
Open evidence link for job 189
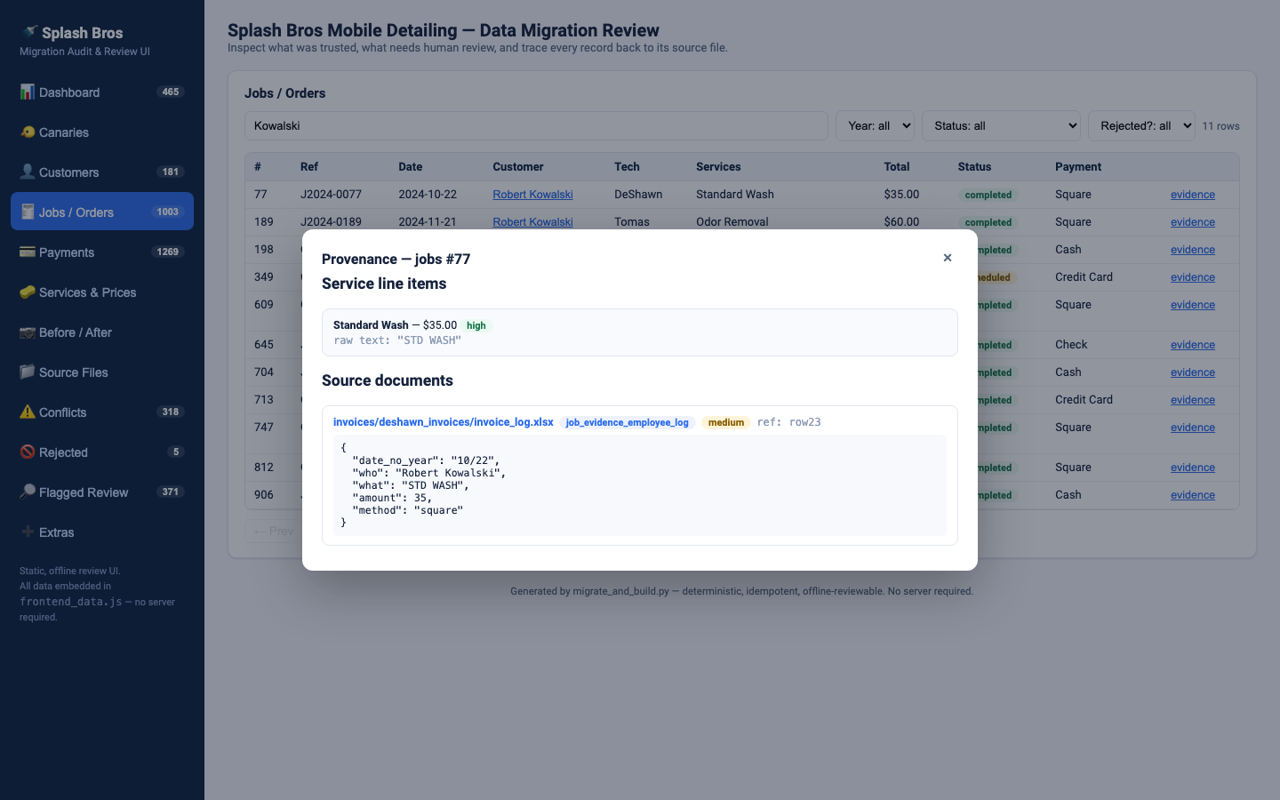point(1193,222)
